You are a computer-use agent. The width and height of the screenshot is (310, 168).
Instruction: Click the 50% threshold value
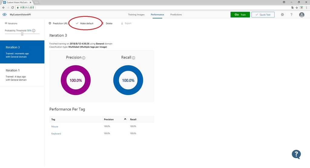(x=29, y=31)
